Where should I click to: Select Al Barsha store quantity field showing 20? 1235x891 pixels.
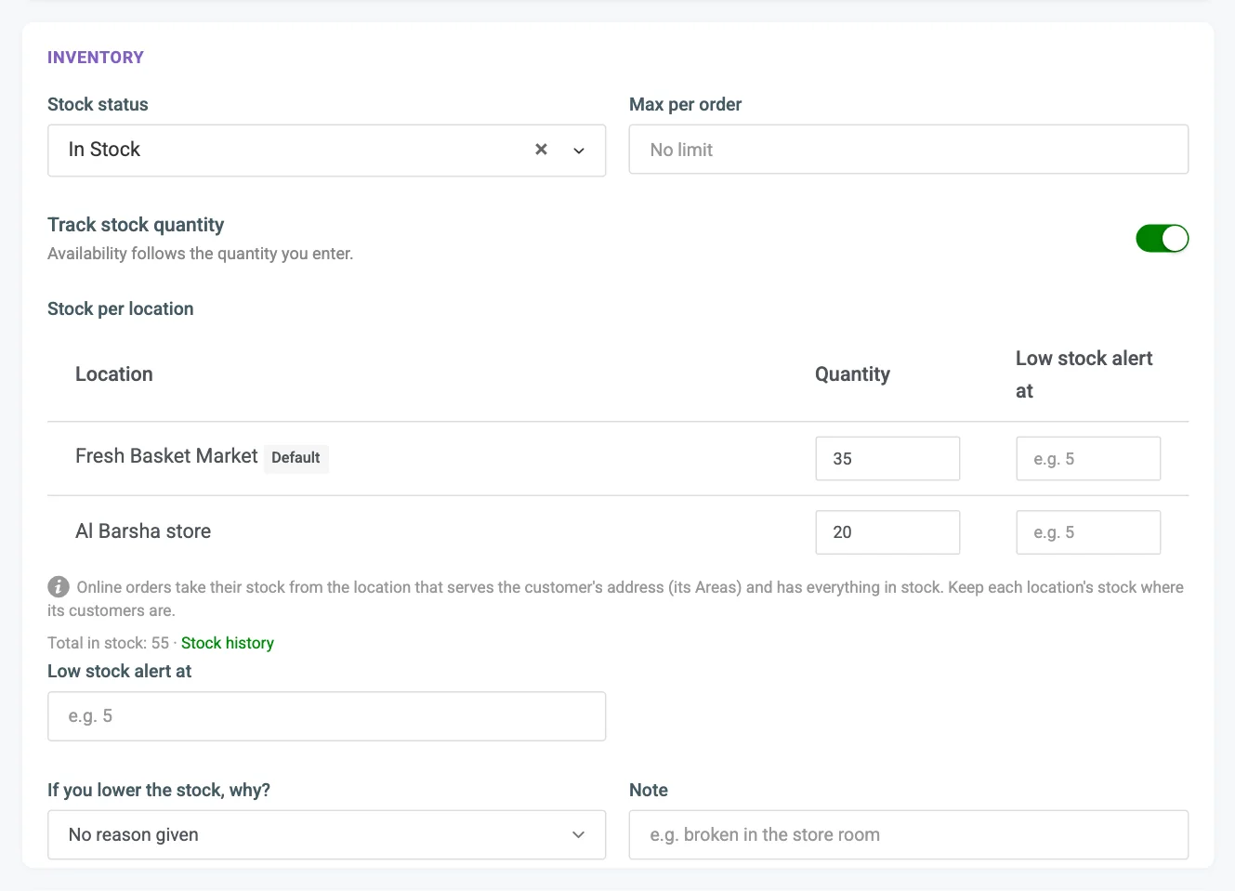click(x=887, y=532)
